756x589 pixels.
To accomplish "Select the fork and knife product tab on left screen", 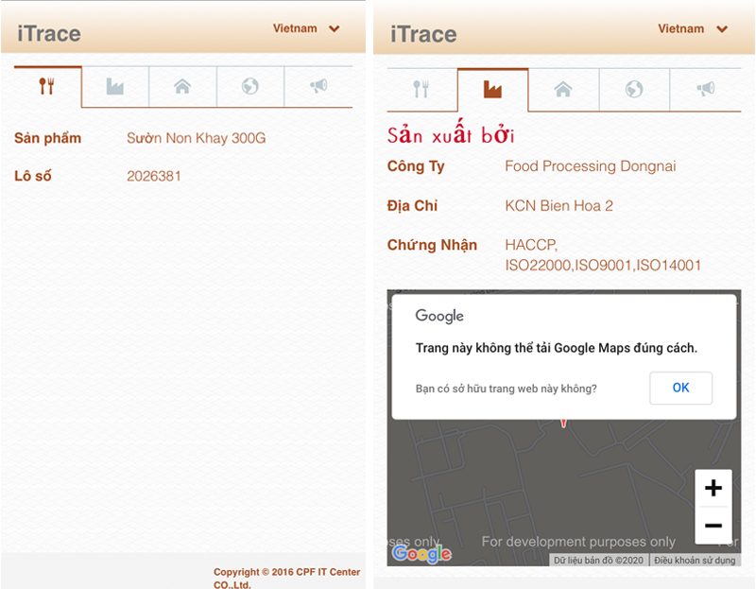I will pyautogui.click(x=47, y=87).
